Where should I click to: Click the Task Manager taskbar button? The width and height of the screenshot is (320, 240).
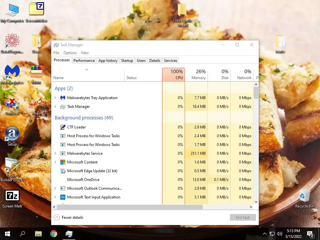click(x=69, y=234)
